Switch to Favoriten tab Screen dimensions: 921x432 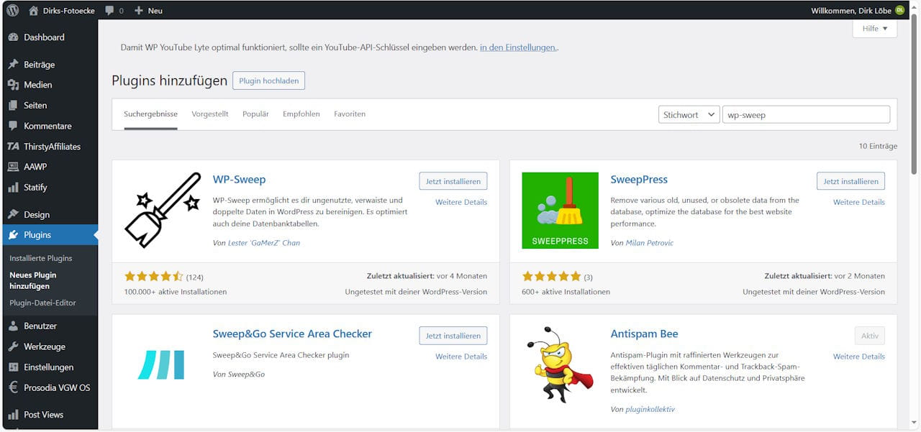pos(350,114)
